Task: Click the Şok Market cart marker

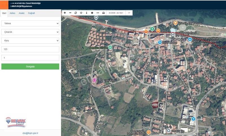Action: [x=193, y=119]
